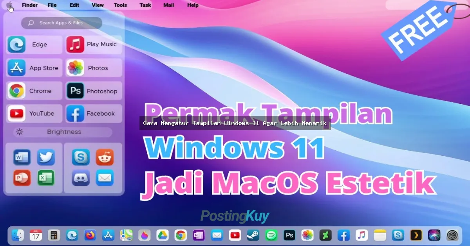This screenshot has height=246, width=470.
Task: Open the File menu
Action: [x=52, y=5]
